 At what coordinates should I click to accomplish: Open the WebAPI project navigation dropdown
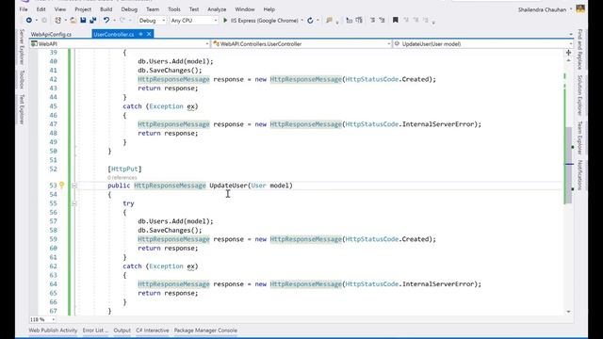(x=120, y=44)
